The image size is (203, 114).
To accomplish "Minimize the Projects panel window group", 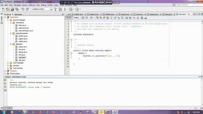I will (63, 14).
